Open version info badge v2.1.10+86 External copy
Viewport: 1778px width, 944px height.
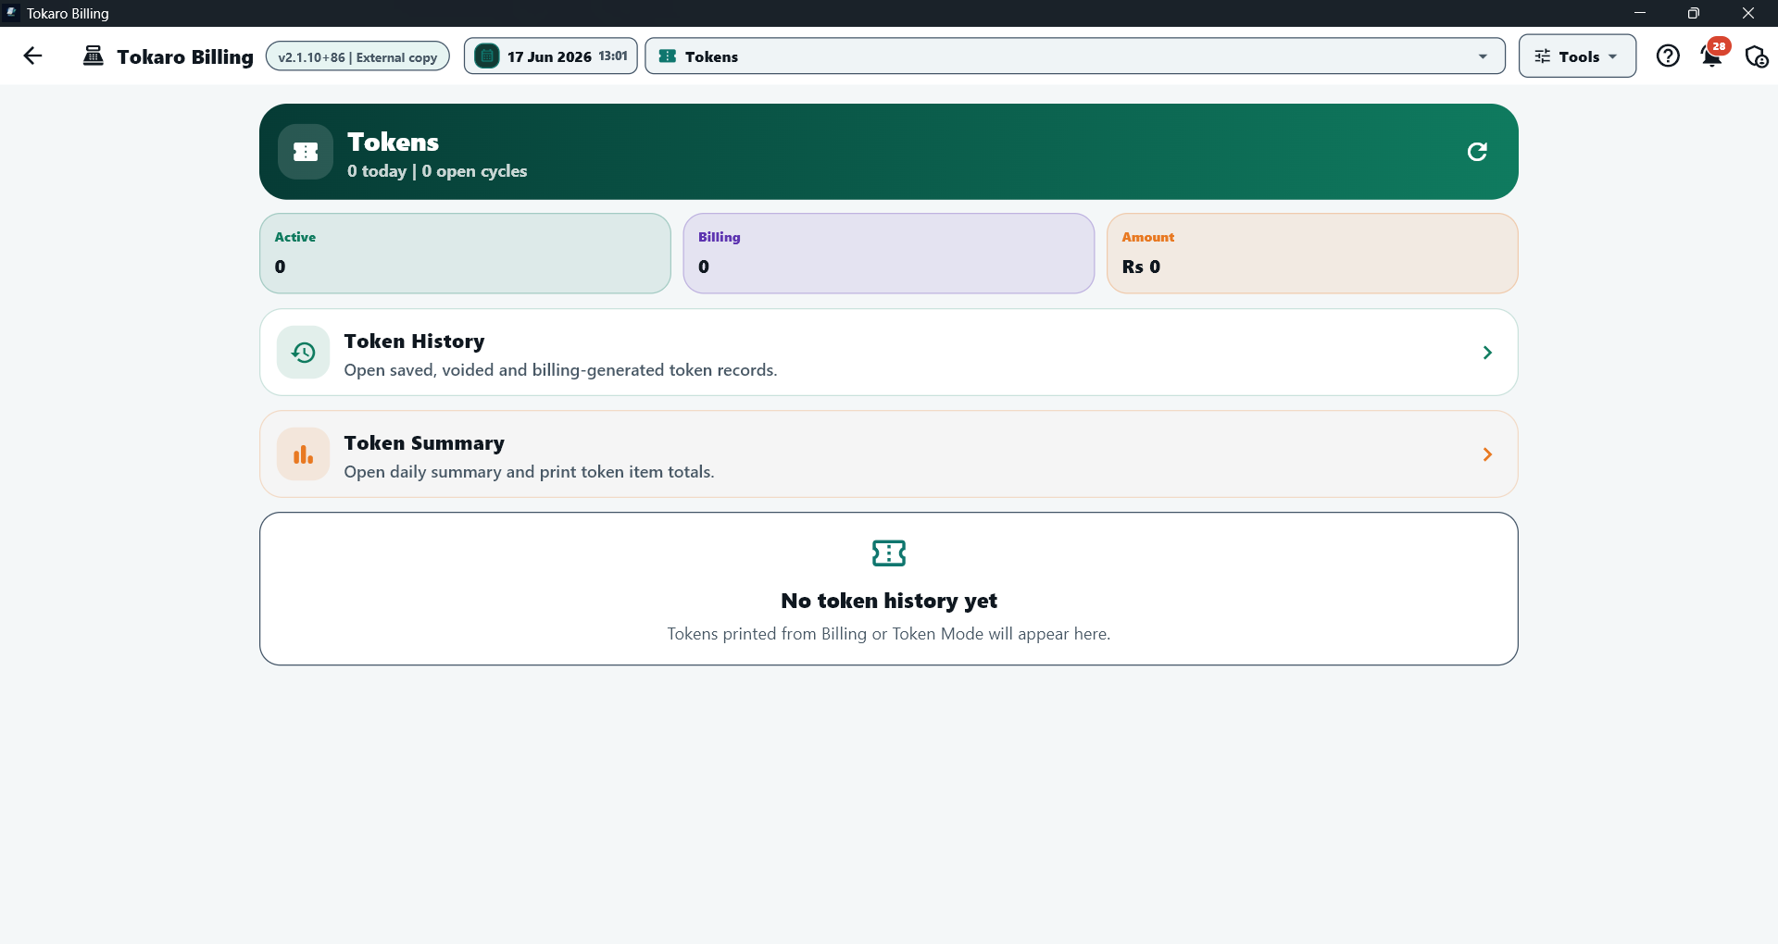pos(357,56)
